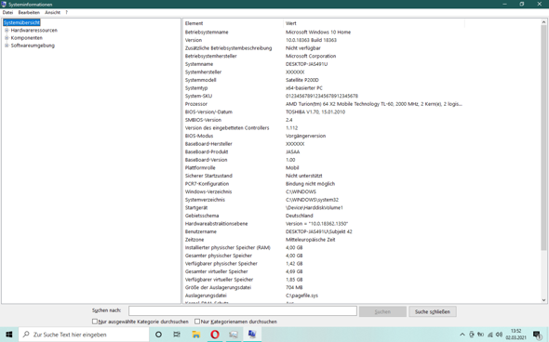
Task: Select the Softwareumgebung tree label
Action: click(33, 46)
